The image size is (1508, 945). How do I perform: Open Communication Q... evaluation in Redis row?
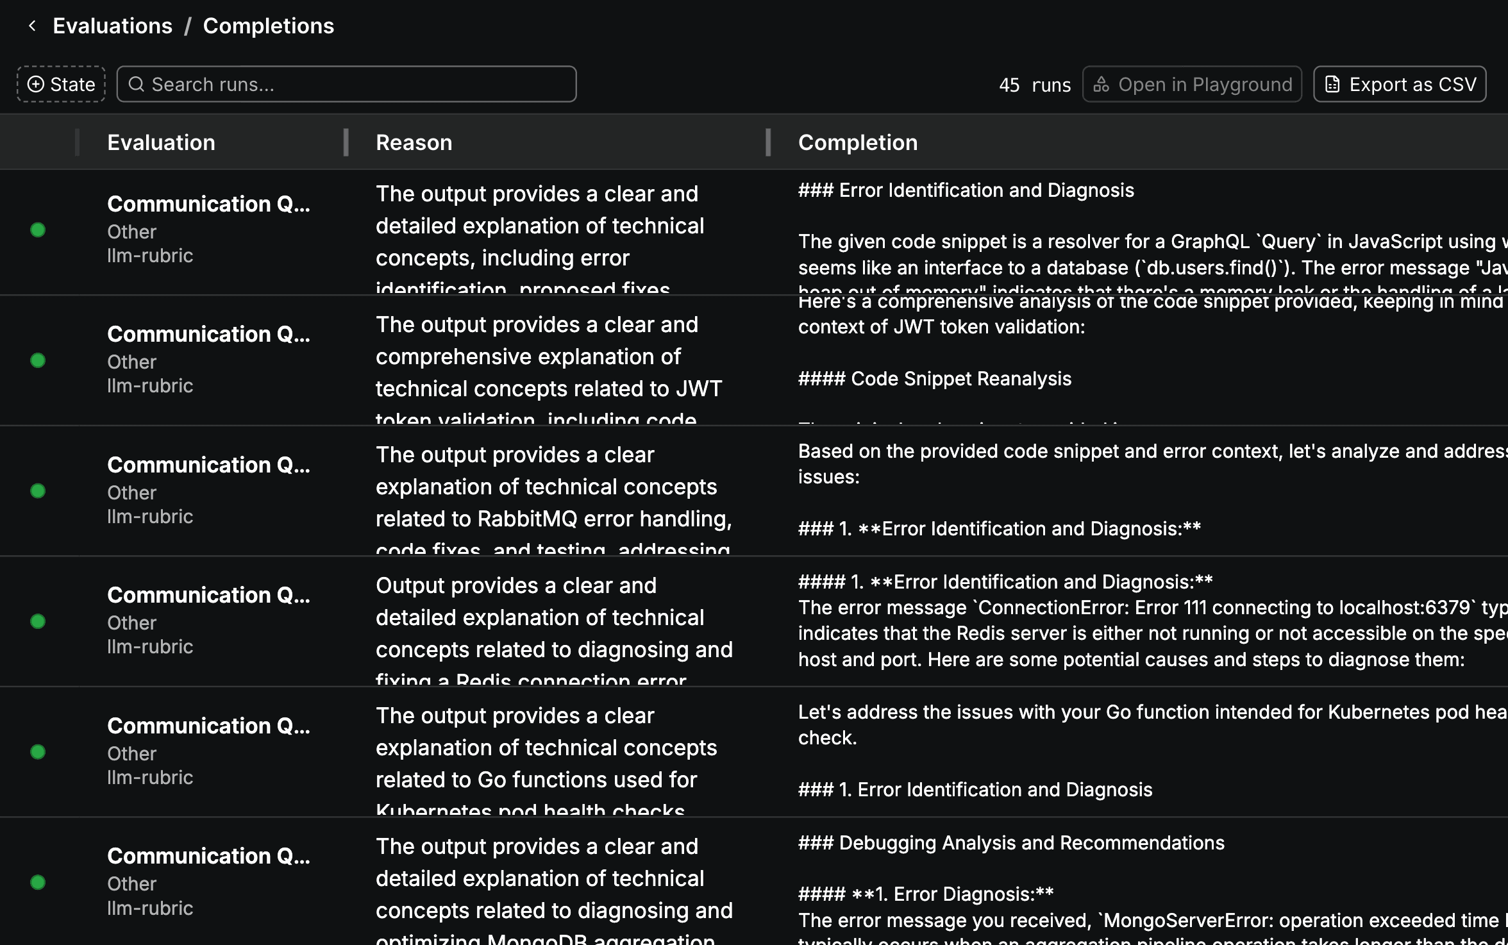click(208, 595)
